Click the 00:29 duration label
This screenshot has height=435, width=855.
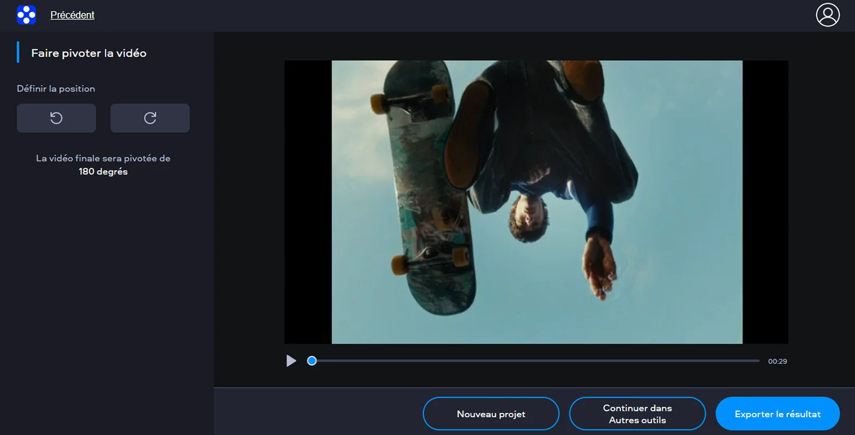(777, 361)
